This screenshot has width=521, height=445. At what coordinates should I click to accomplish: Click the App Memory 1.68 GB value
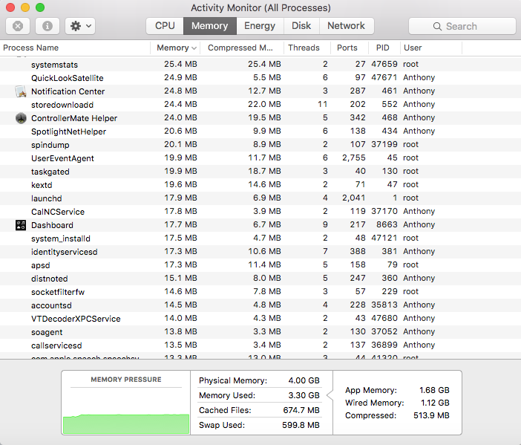coord(434,390)
